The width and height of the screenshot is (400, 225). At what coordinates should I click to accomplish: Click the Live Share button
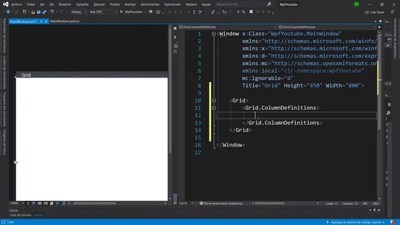374,12
